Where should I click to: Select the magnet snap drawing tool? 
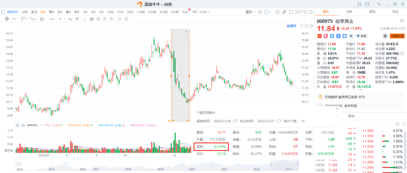tap(92, 19)
